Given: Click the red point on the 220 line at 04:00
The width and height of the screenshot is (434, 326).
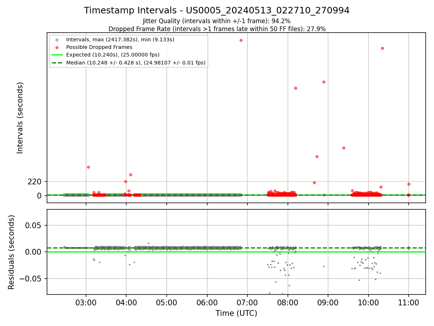Looking at the screenshot, I should [x=125, y=181].
